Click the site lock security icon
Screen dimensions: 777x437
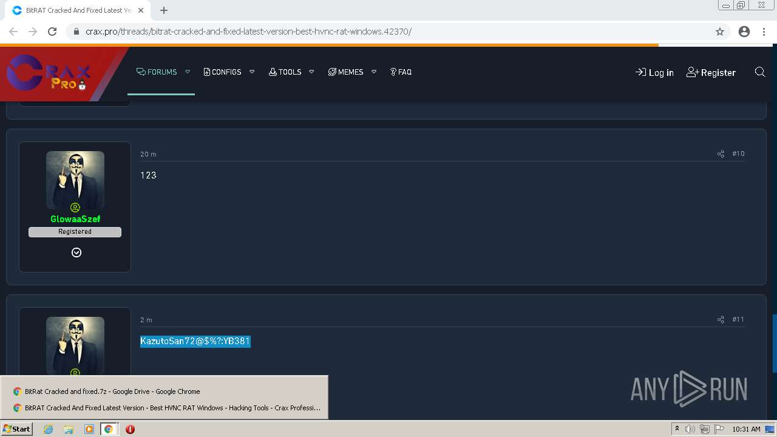76,32
